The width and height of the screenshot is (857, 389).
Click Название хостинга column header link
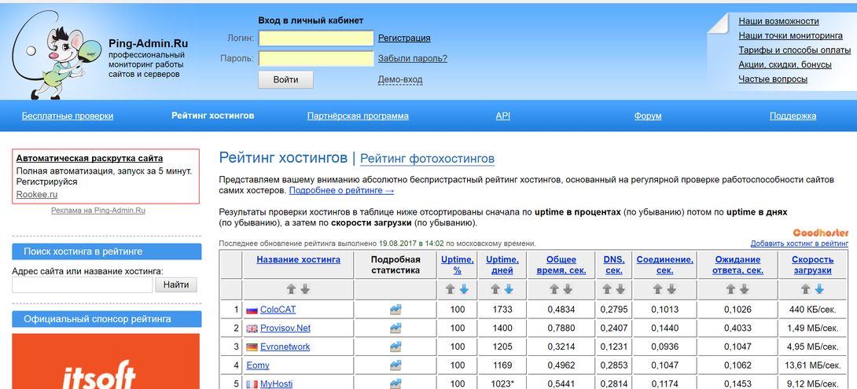pyautogui.click(x=299, y=259)
